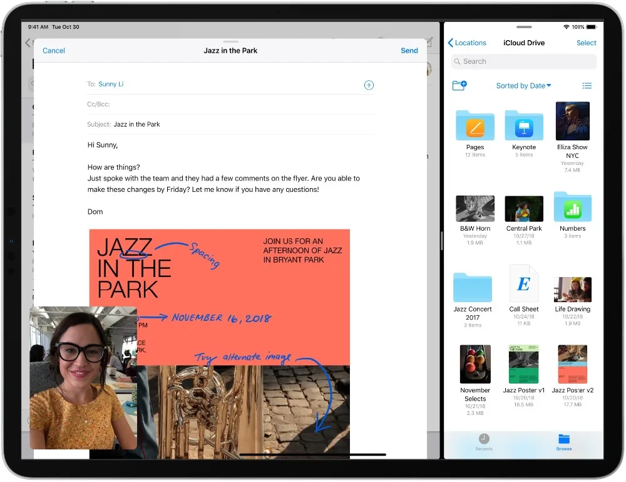Open the Jazz Poster v2 file

[x=573, y=364]
